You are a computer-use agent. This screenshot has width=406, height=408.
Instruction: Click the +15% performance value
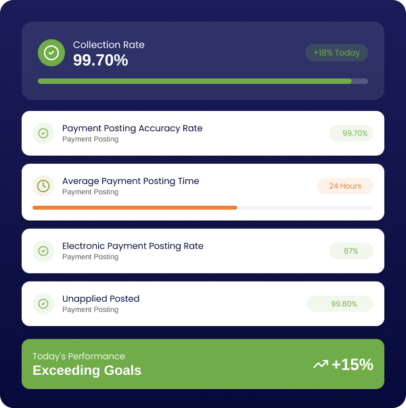(353, 365)
